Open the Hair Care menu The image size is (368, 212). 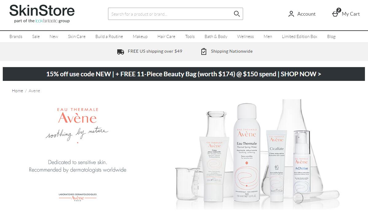coord(166,36)
